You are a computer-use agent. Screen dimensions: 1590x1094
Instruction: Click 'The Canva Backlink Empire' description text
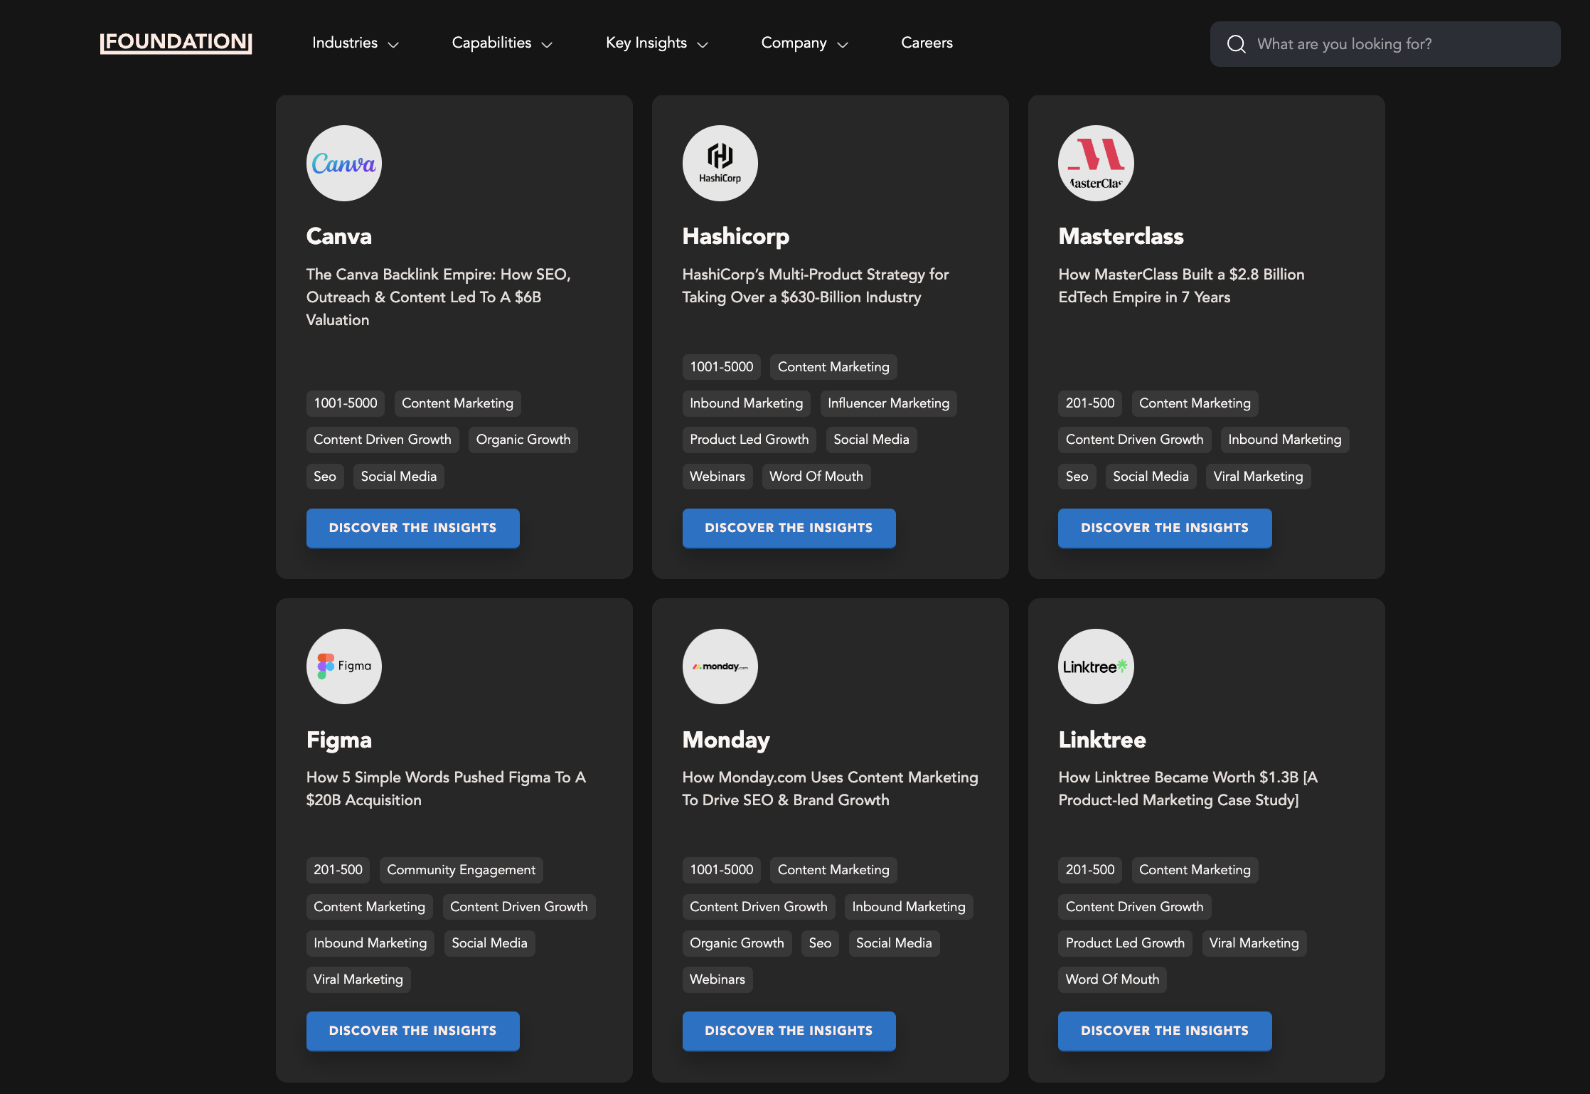[x=439, y=297]
